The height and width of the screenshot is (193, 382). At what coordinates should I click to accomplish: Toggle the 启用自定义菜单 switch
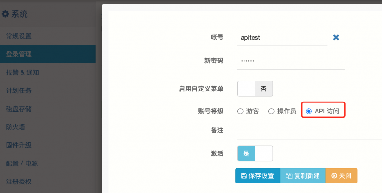[255, 89]
